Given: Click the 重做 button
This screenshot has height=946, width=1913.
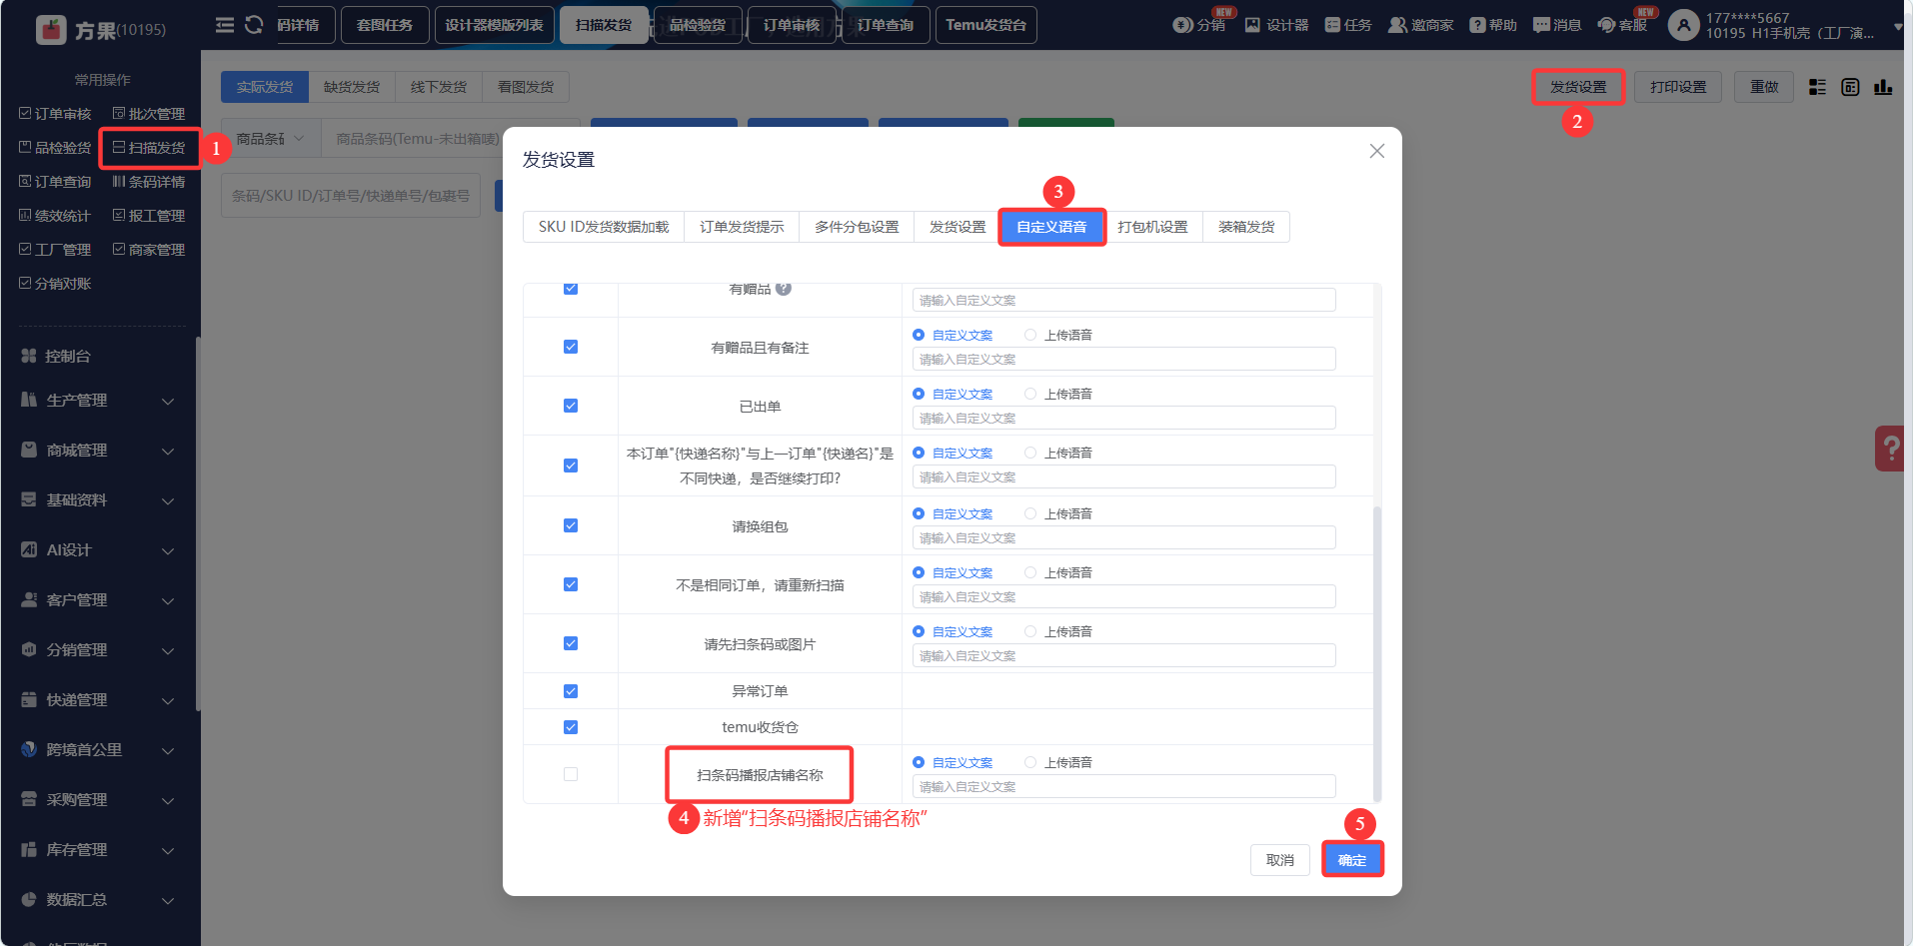Looking at the screenshot, I should (1764, 87).
